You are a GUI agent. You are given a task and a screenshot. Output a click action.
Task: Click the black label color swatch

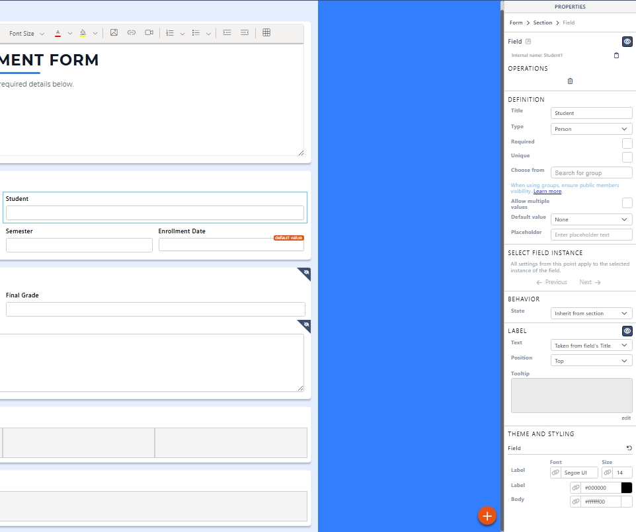tap(626, 488)
